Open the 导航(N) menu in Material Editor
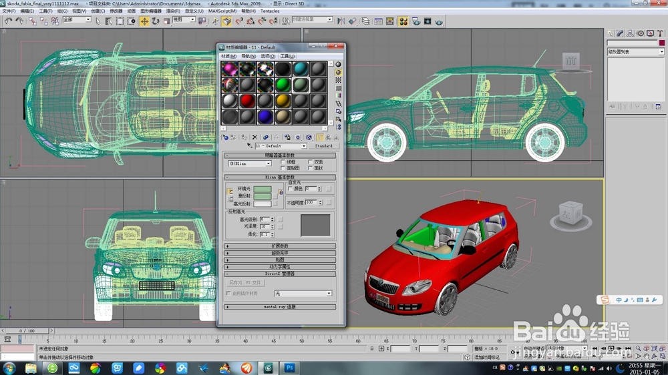Viewport: 668px width, 375px height. [x=248, y=56]
